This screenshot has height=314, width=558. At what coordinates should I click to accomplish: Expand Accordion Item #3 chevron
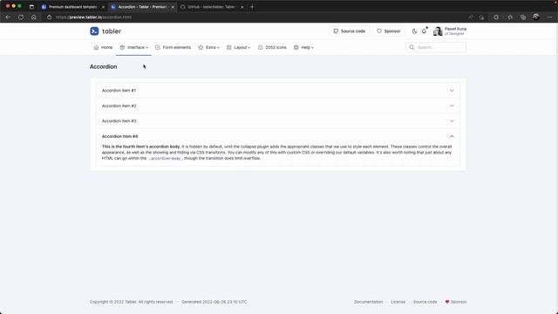(x=452, y=121)
